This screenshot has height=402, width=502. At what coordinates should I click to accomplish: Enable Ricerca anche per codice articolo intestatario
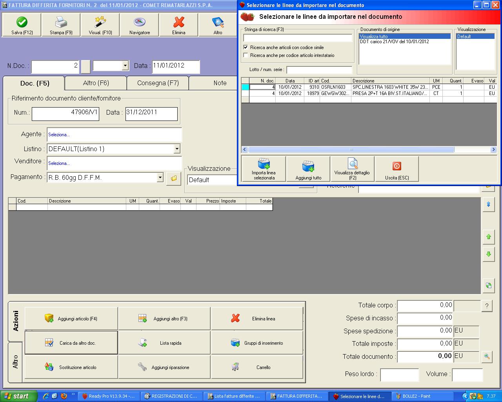(246, 55)
